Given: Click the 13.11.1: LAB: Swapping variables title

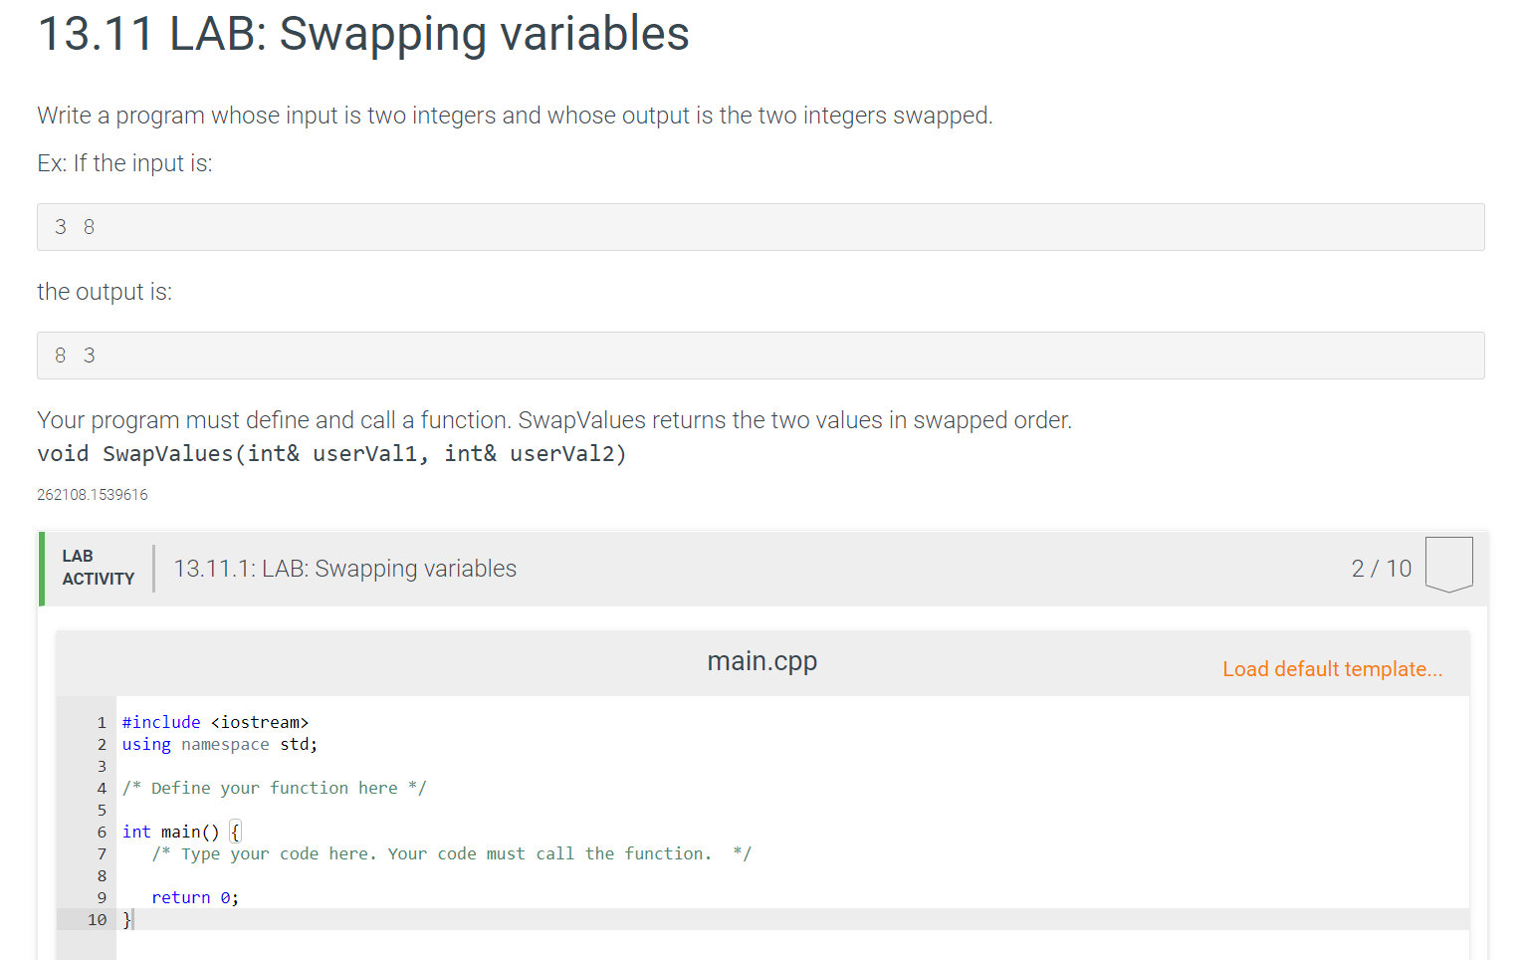Looking at the screenshot, I should (x=345, y=569).
